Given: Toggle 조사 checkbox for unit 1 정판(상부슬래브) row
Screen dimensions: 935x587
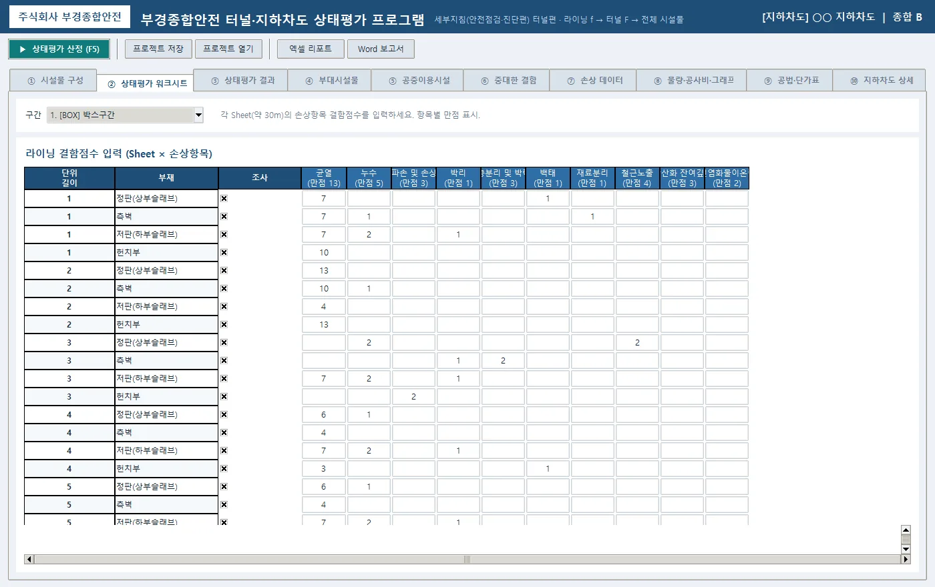Looking at the screenshot, I should [x=224, y=199].
